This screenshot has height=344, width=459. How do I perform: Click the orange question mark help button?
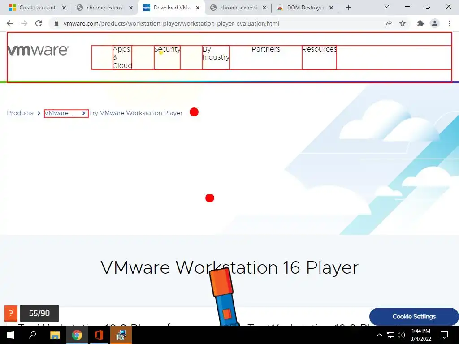(11, 313)
